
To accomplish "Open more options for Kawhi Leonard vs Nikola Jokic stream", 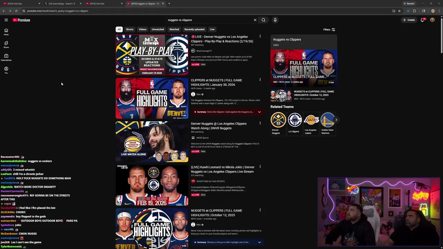I will tap(260, 167).
